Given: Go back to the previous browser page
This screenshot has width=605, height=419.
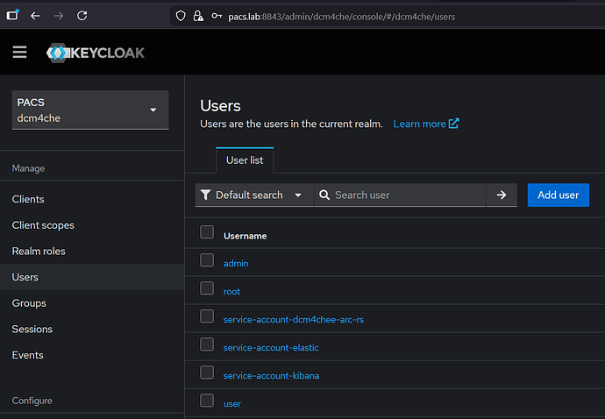Looking at the screenshot, I should coord(35,16).
